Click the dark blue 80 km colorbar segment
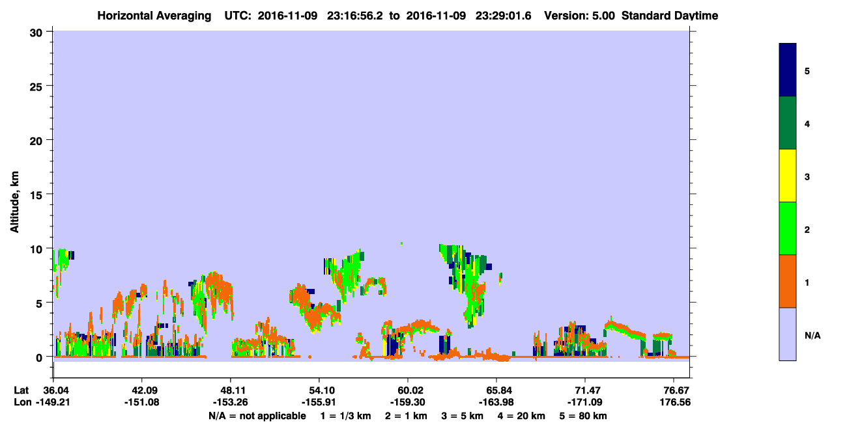Image resolution: width=847 pixels, height=434 pixels. [788, 70]
